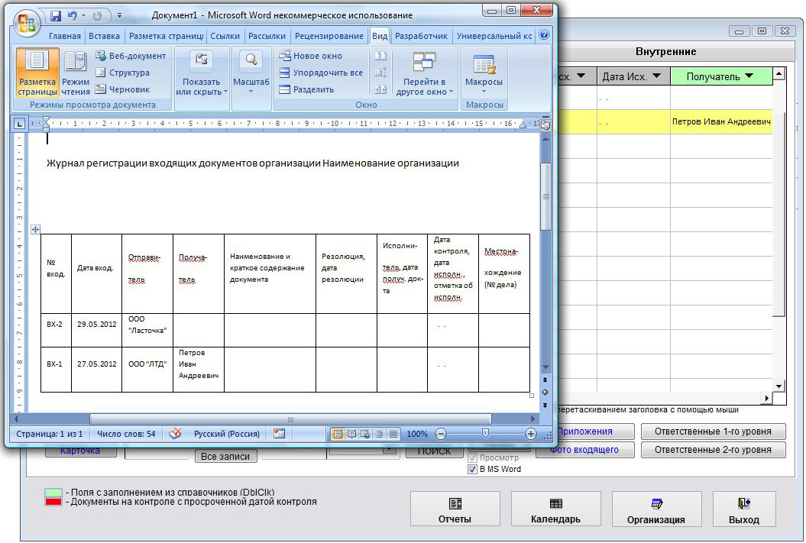Click Упорядочить все in the Окно group
Image resolution: width=806 pixels, height=543 pixels.
(x=320, y=73)
